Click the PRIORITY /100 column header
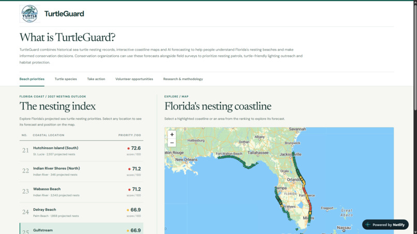Screen dimensions: 417x234 [129, 135]
